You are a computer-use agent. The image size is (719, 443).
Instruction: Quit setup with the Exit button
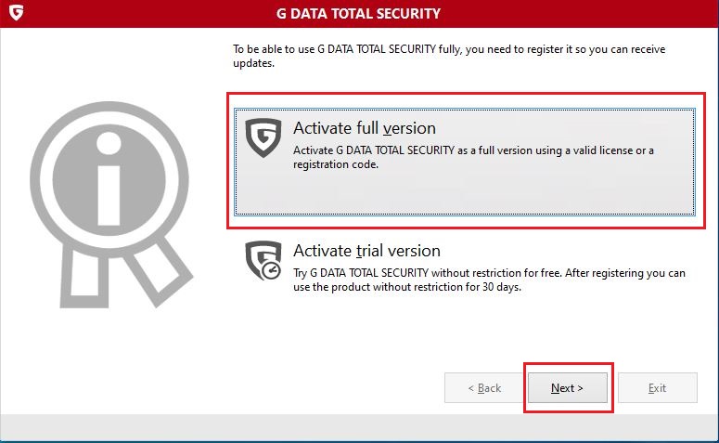click(658, 388)
